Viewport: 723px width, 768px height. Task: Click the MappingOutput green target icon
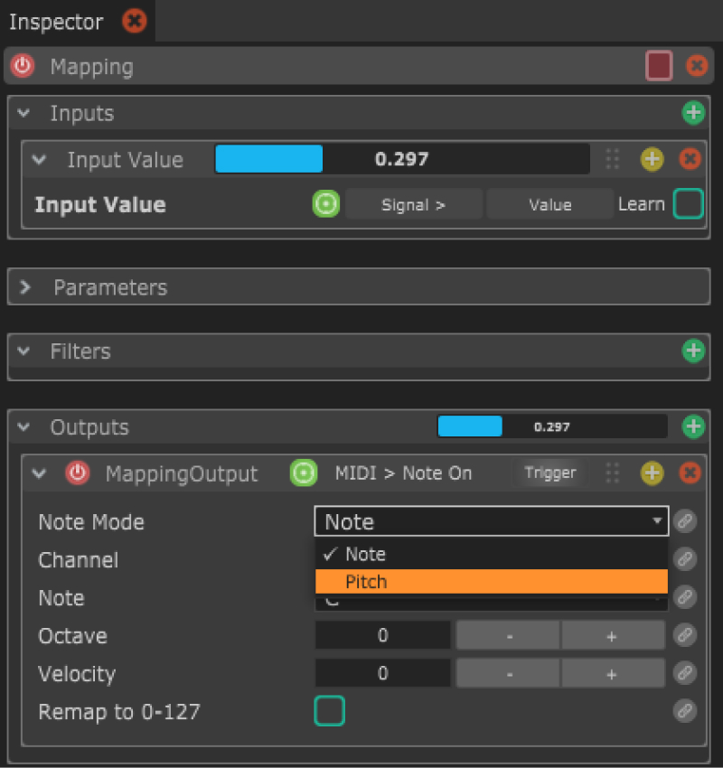[x=304, y=473]
